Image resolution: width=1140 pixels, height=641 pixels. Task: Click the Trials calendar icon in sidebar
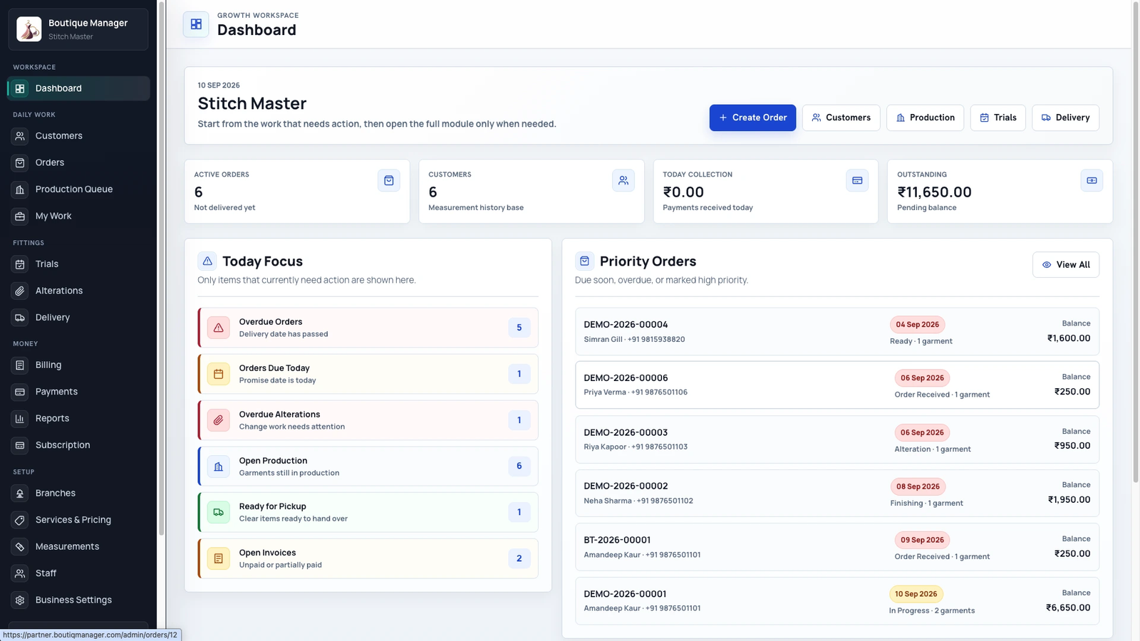[x=20, y=264]
